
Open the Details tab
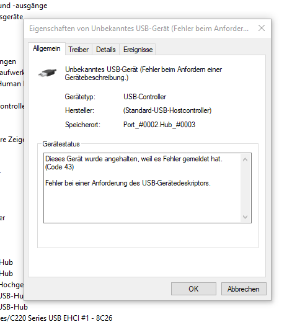tap(106, 50)
